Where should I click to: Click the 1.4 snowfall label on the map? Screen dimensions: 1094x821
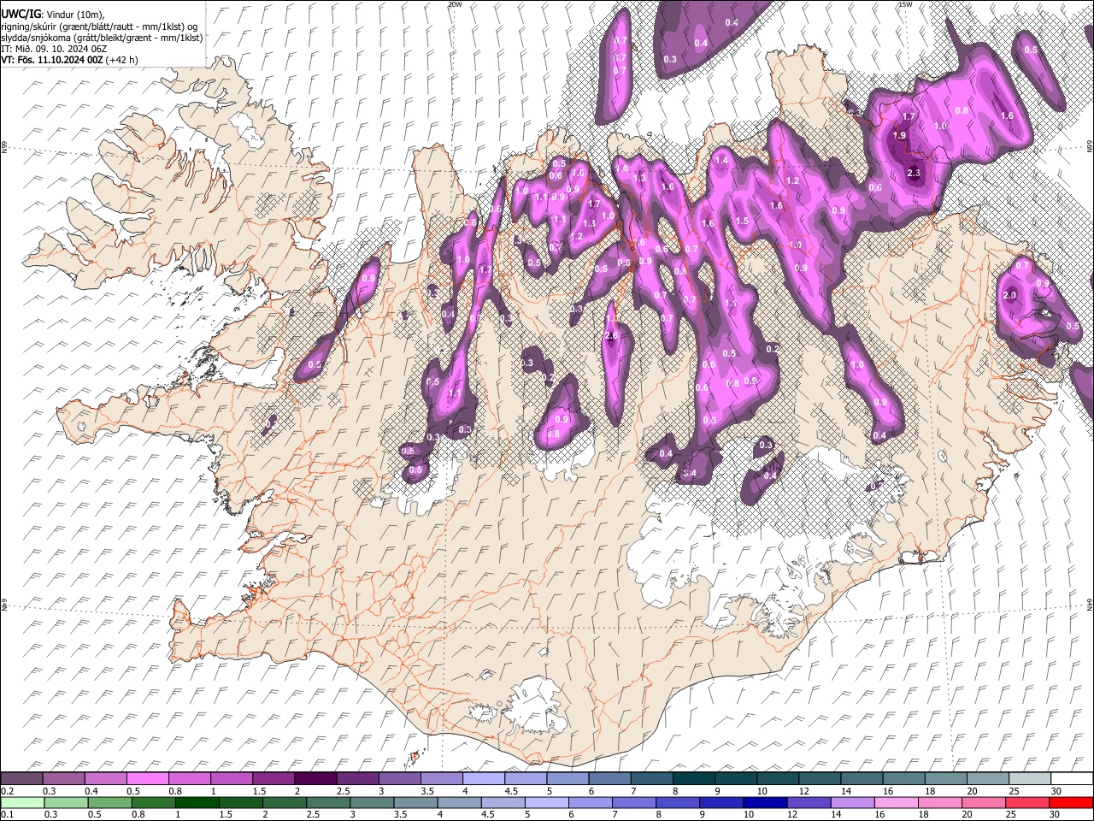(721, 160)
